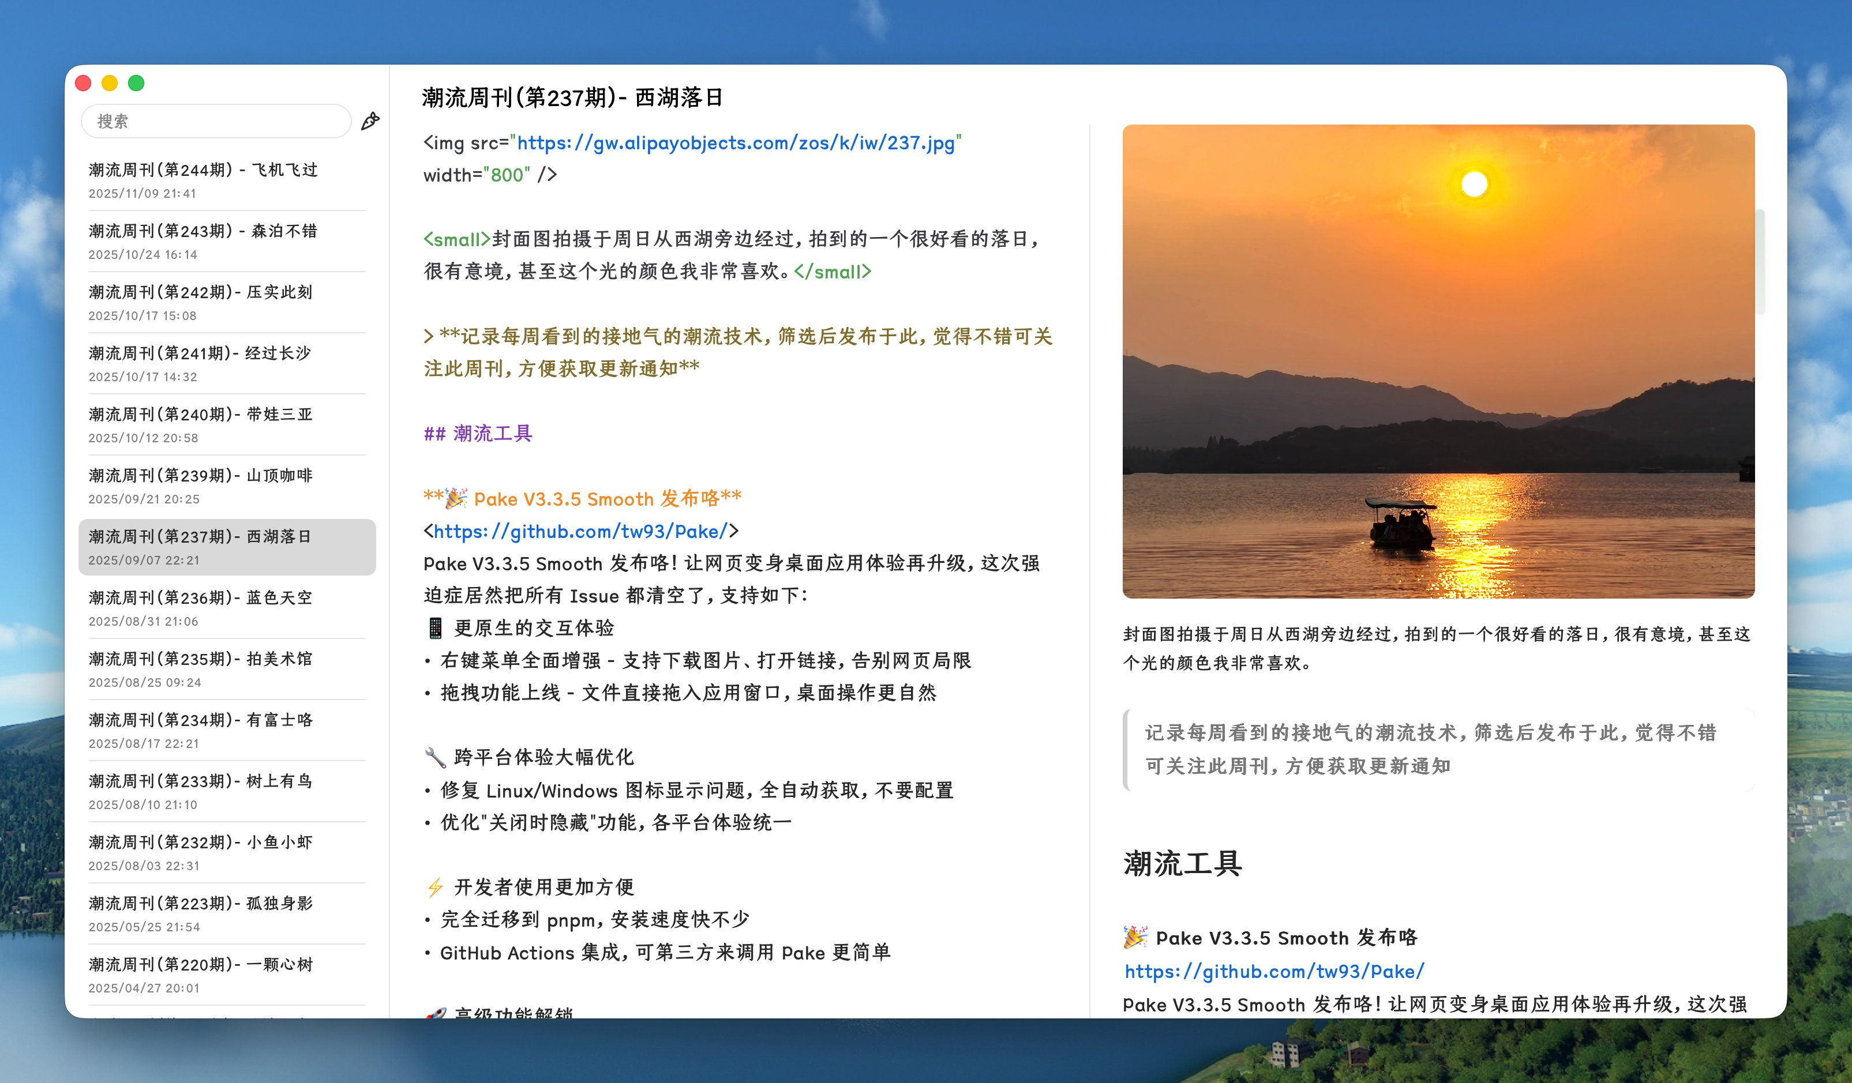Create a new note using the carrot icon
Viewport: 1852px width, 1083px height.
370,120
